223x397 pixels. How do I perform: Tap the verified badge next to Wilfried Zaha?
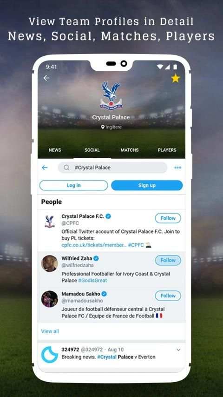tap(96, 258)
